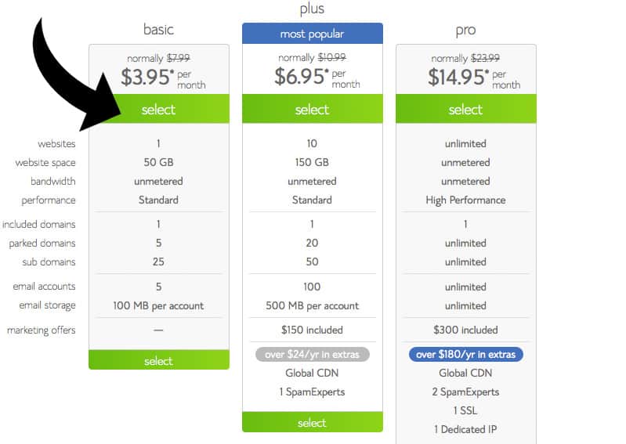Click the 'pro' plan heading
This screenshot has width=626, height=444.
click(x=465, y=30)
